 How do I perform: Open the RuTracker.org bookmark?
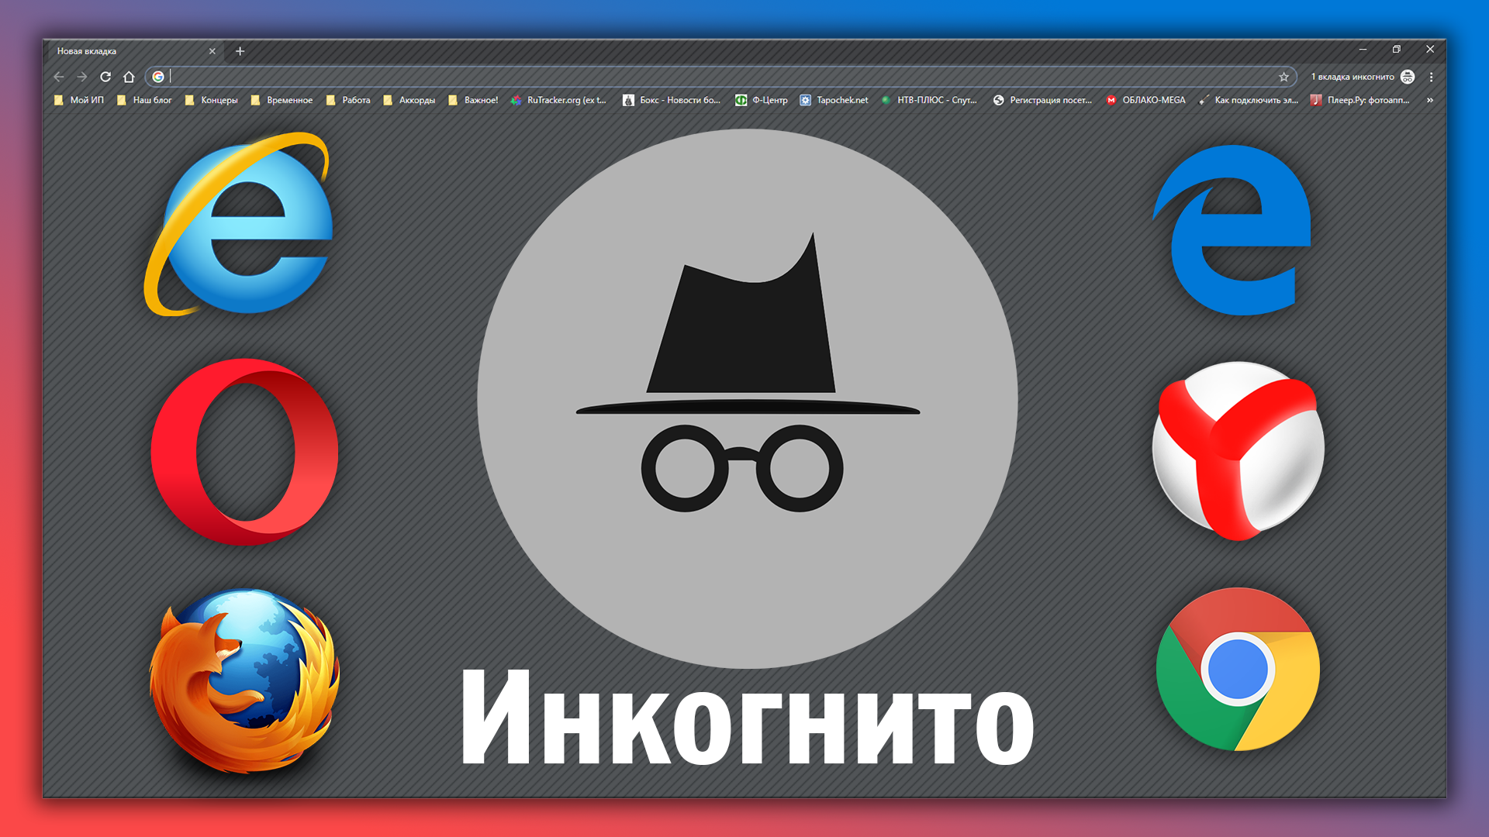coord(558,100)
